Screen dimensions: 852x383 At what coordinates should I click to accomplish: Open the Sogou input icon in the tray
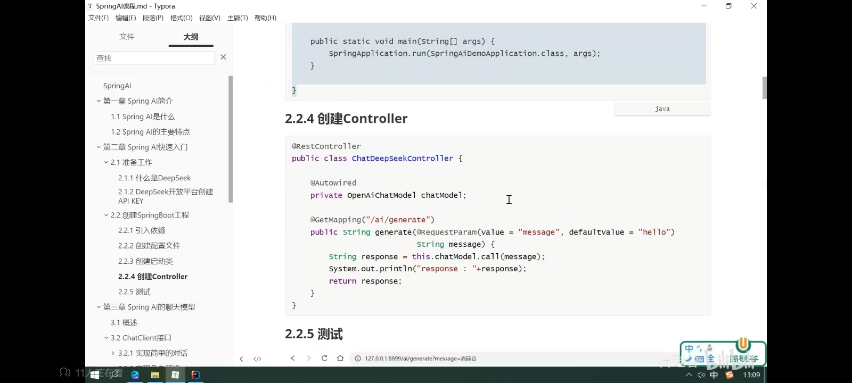[x=730, y=375]
